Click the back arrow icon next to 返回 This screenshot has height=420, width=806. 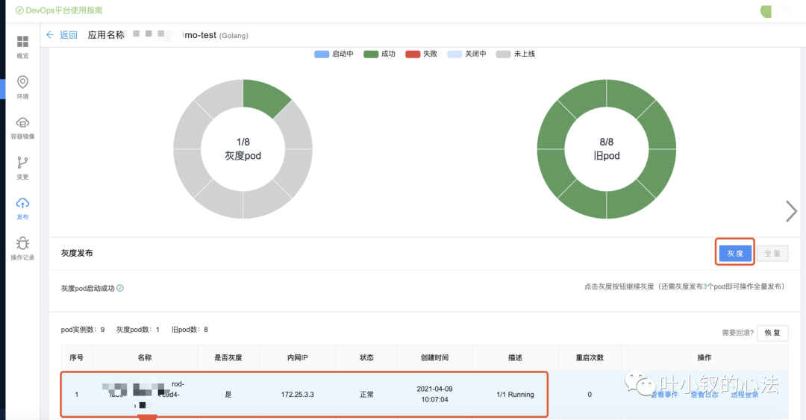50,35
